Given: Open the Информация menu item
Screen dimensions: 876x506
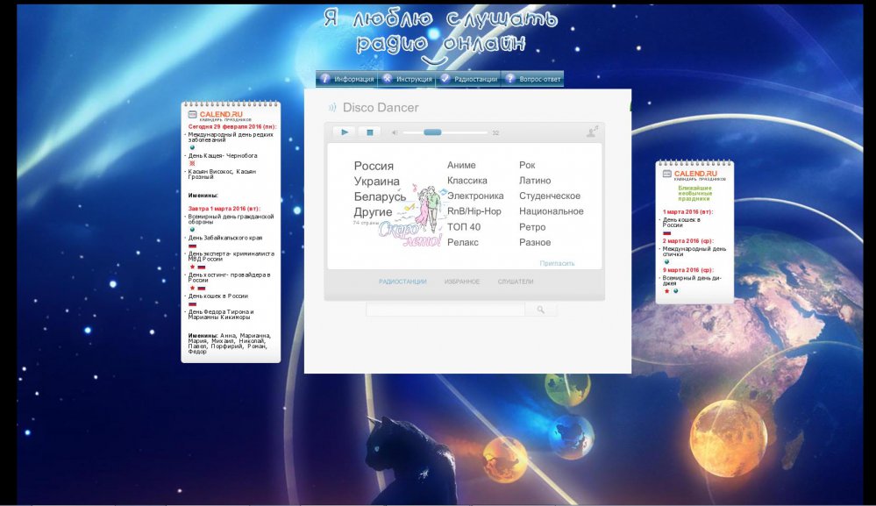Looking at the screenshot, I should pyautogui.click(x=347, y=79).
